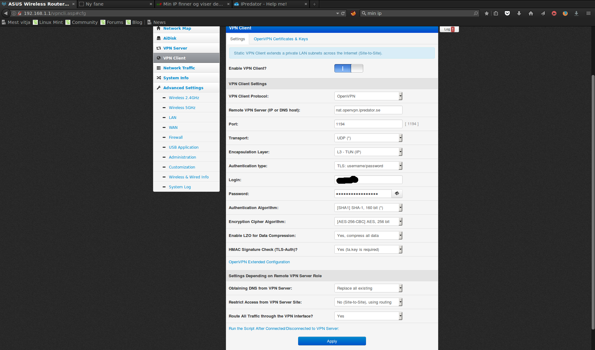Click the Apply button
595x350 pixels.
coord(332,341)
